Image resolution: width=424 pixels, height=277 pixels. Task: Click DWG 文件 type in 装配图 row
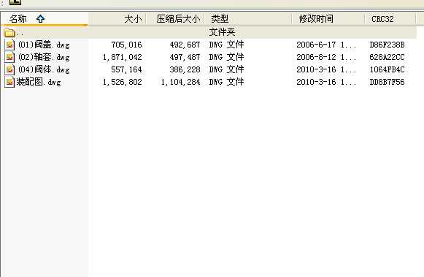pyautogui.click(x=227, y=82)
